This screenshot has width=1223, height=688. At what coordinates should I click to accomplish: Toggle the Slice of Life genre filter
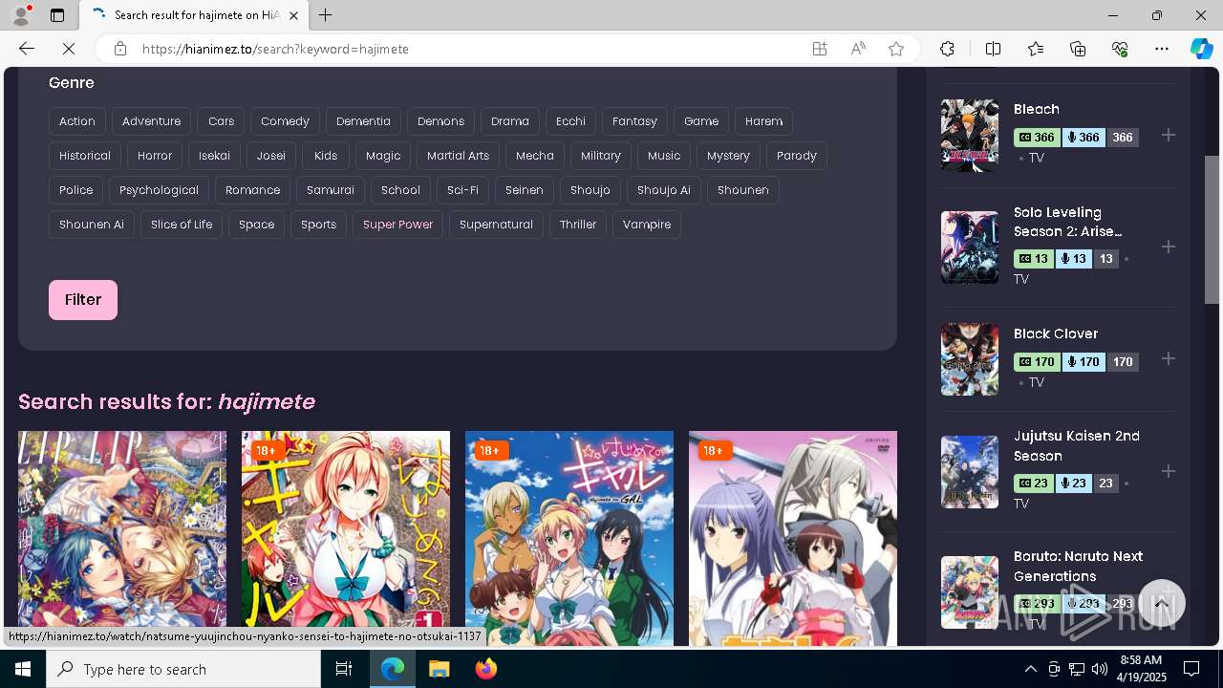(x=182, y=225)
